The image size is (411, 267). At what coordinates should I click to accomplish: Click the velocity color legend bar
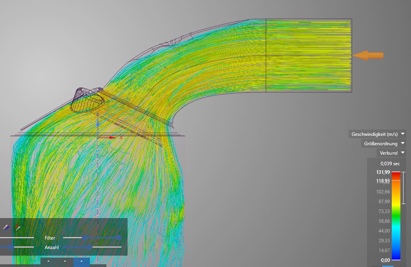[396, 216]
